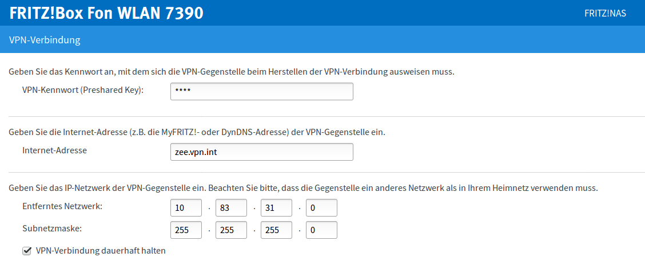The width and height of the screenshot is (645, 265).
Task: Click third octet of the Subnetzmaske
Action: click(276, 229)
